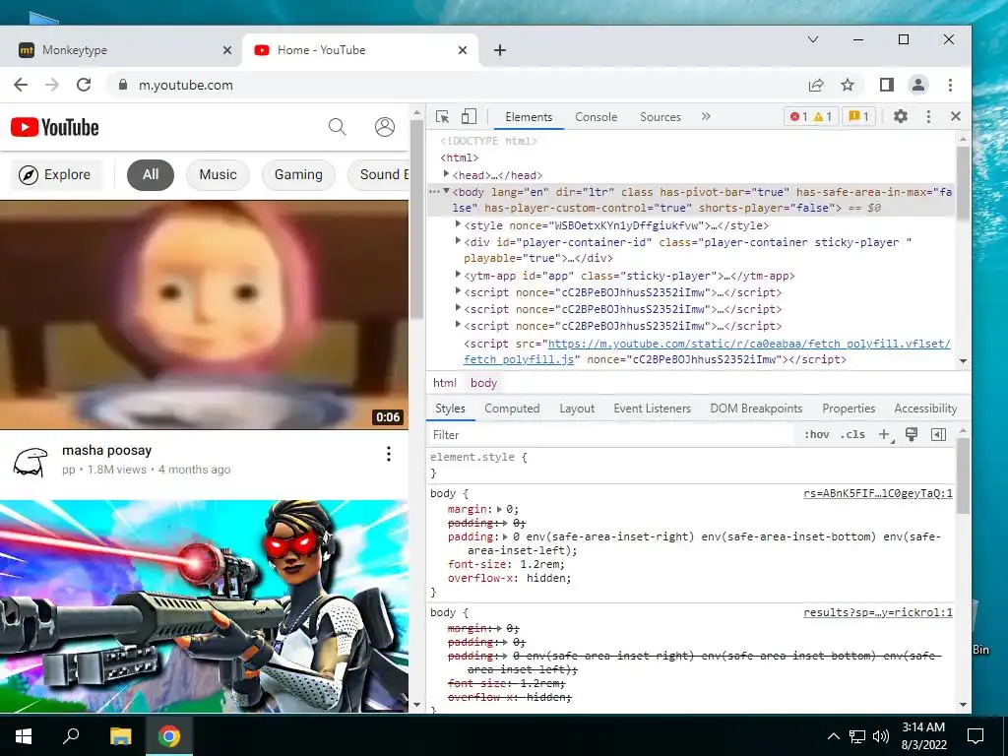Open video options menu for masha poosay

tap(388, 454)
